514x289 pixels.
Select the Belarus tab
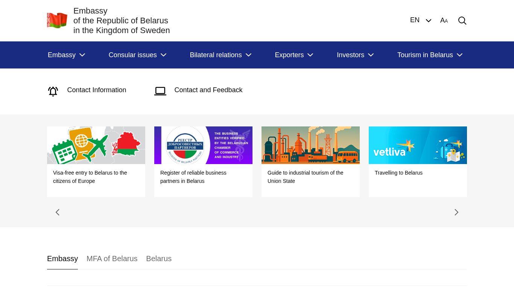click(159, 259)
